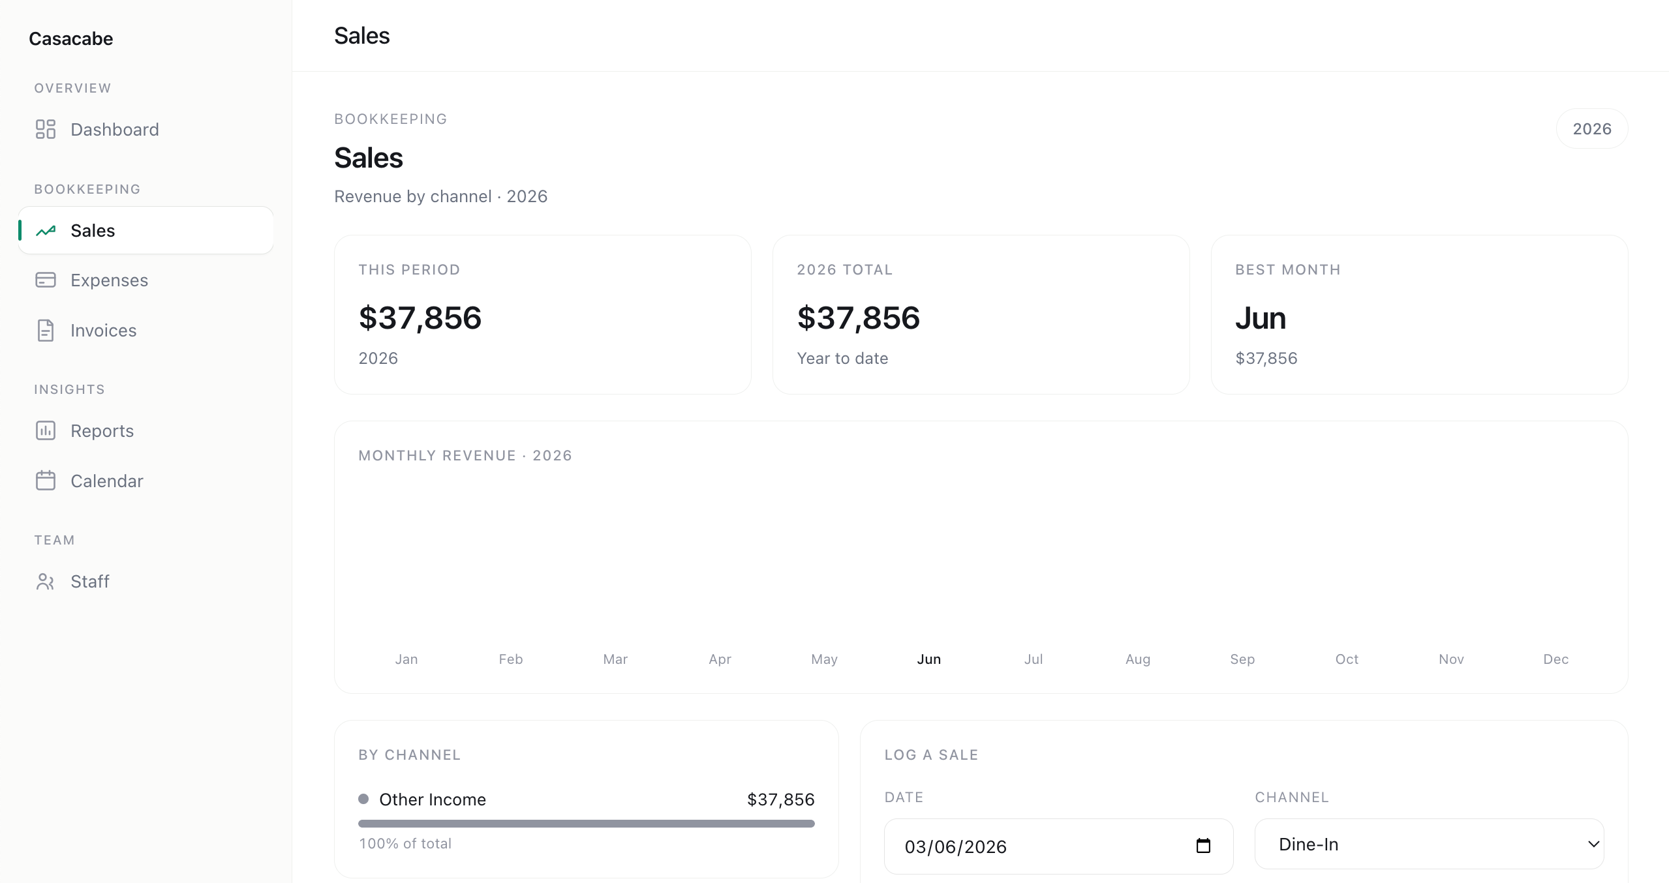
Task: Click the 2026 Total $37,856 value
Action: coord(859,318)
